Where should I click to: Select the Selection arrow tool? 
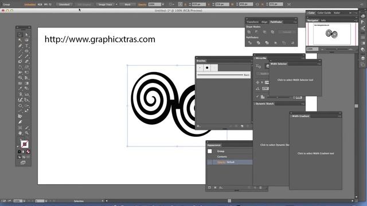(x=20, y=35)
